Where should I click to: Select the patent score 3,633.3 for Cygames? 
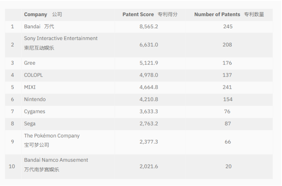(x=149, y=111)
